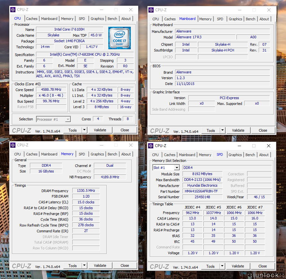The width and height of the screenshot is (286, 279).
Task: Click Tools button in Memory window
Action: [73, 265]
